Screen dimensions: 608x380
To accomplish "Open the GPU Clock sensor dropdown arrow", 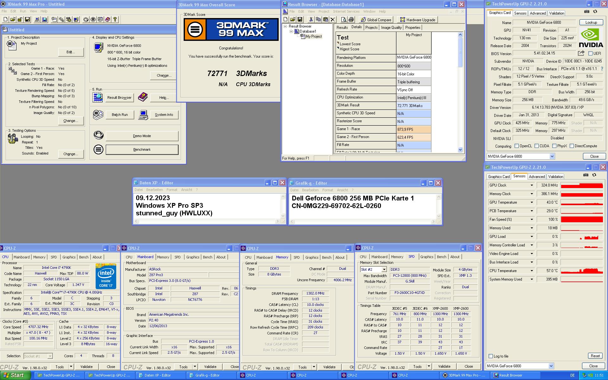I will (x=532, y=185).
